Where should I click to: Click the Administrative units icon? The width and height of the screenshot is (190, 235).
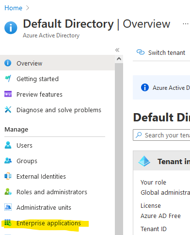pyautogui.click(x=8, y=207)
